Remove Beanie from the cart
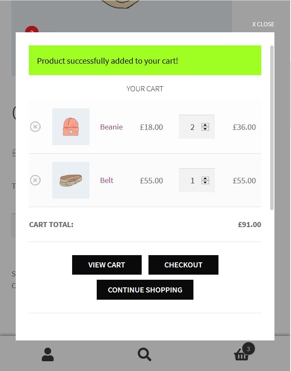291x371 pixels. tap(35, 126)
